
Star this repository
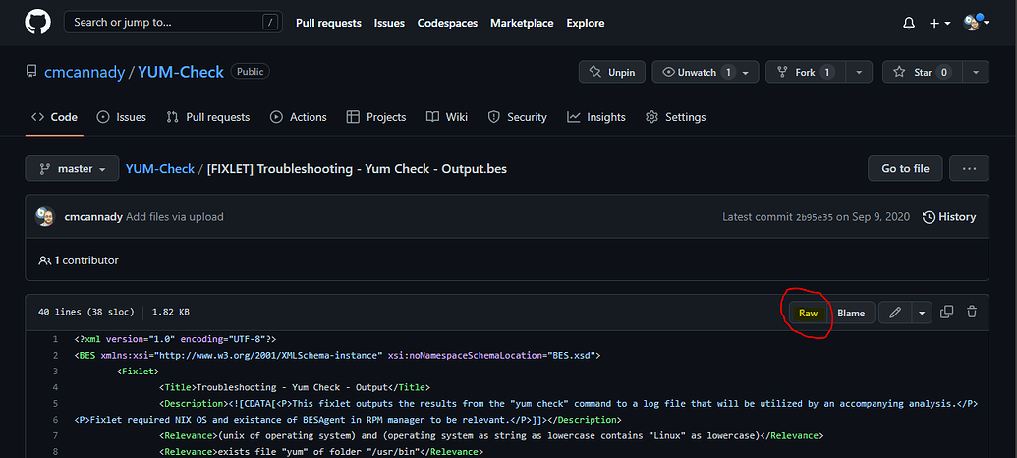[923, 72]
